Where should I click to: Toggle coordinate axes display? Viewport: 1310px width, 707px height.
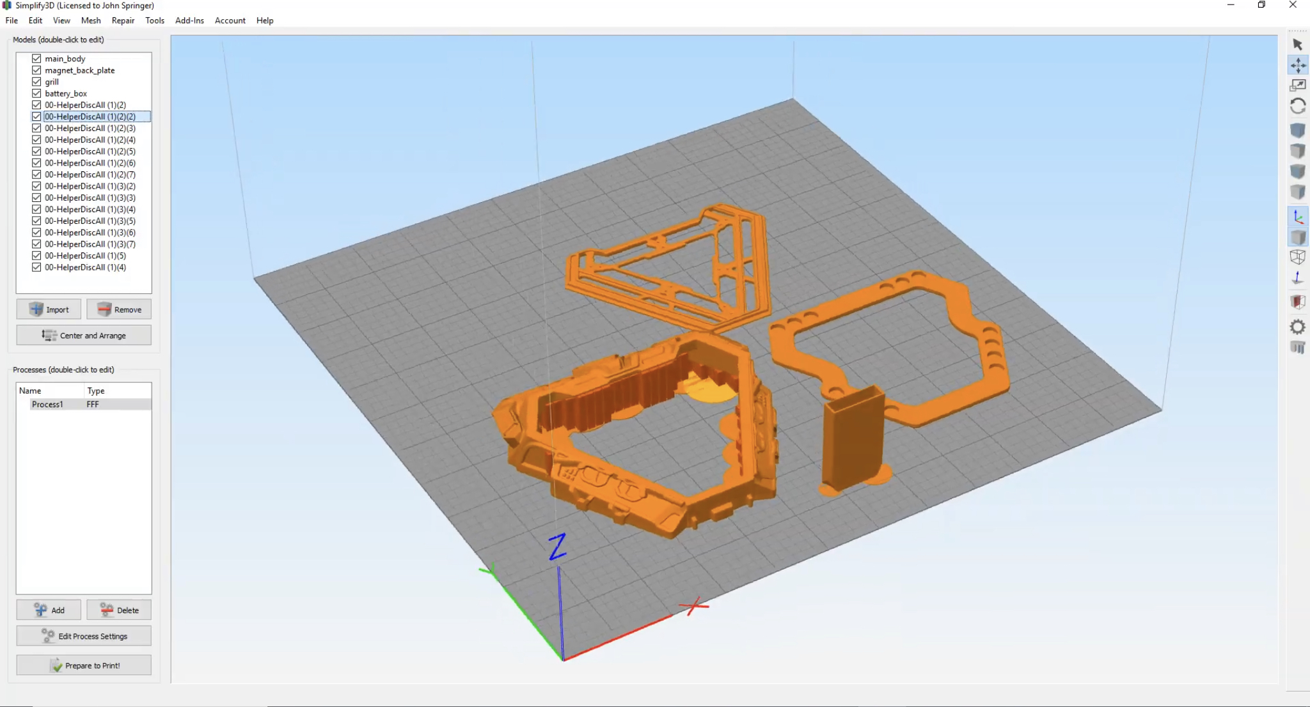click(x=1297, y=217)
